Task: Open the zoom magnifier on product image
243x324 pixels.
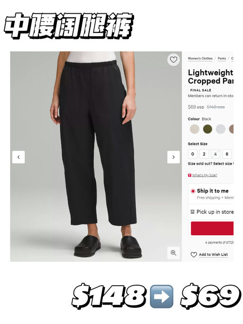Action: point(173,253)
